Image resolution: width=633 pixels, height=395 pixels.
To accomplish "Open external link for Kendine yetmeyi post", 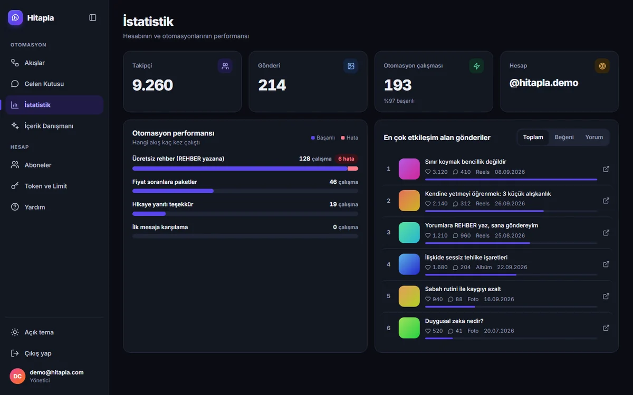I will 606,201.
